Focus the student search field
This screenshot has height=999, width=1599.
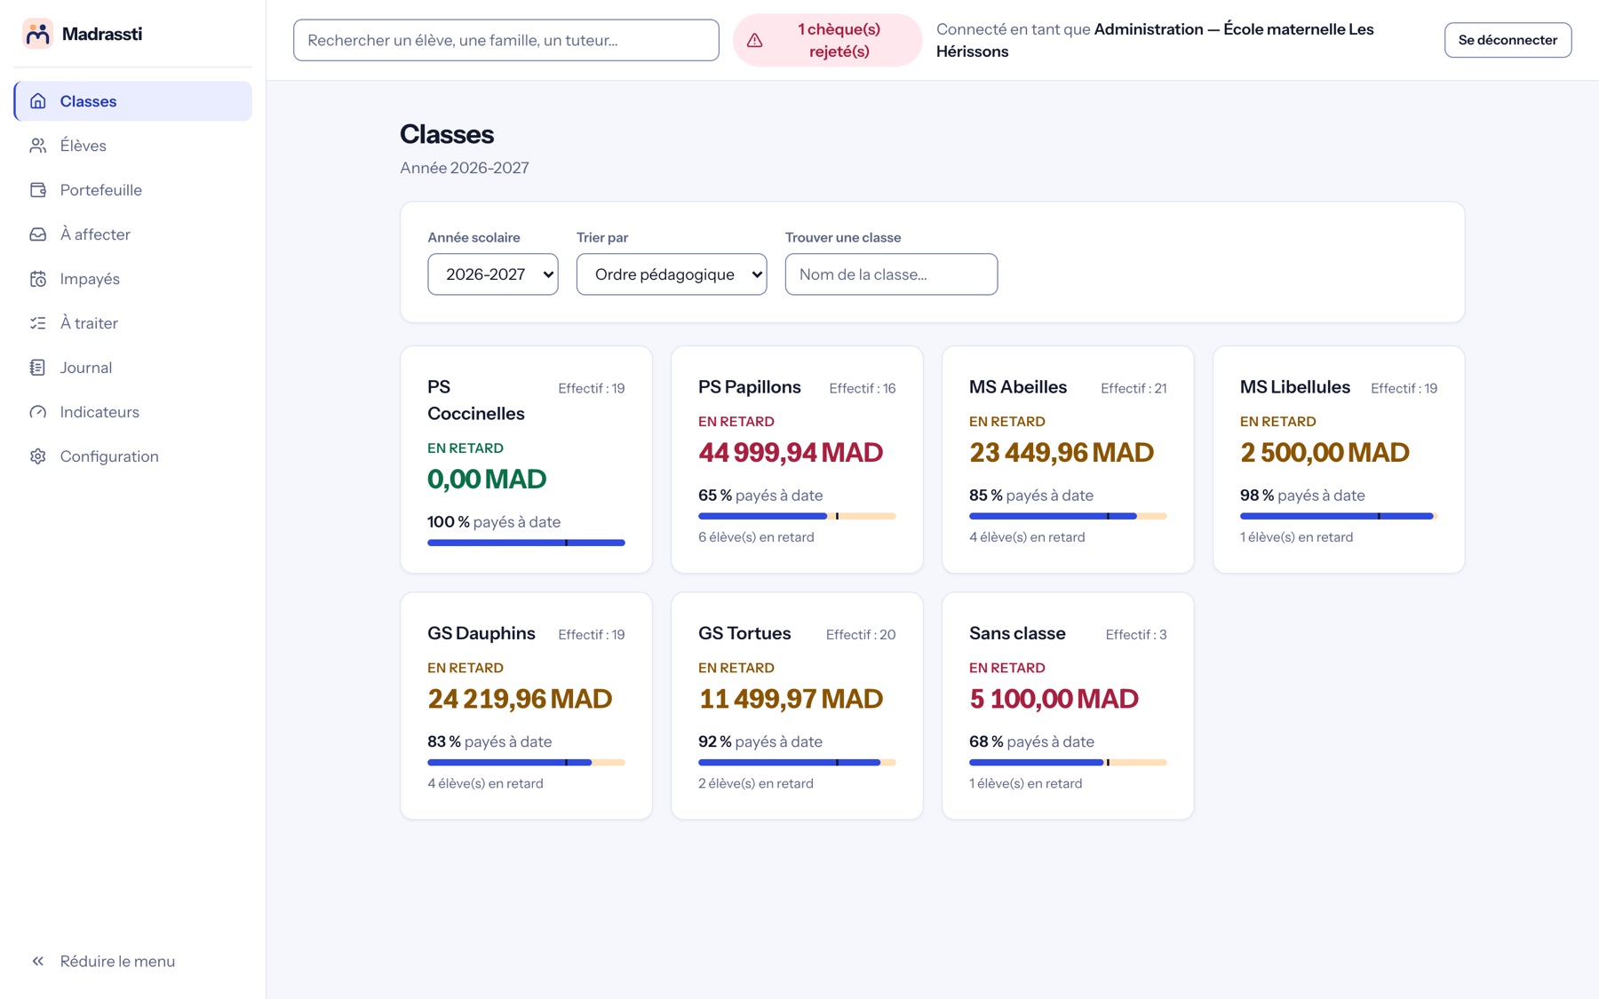click(x=506, y=40)
